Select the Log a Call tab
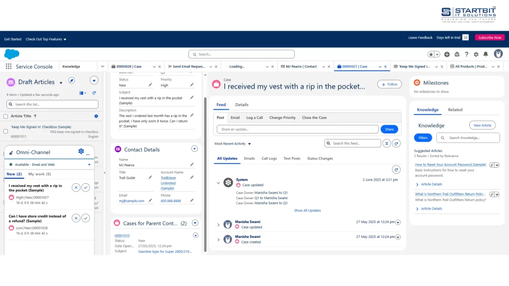Viewport: 509px width, 286px height. point(254,118)
